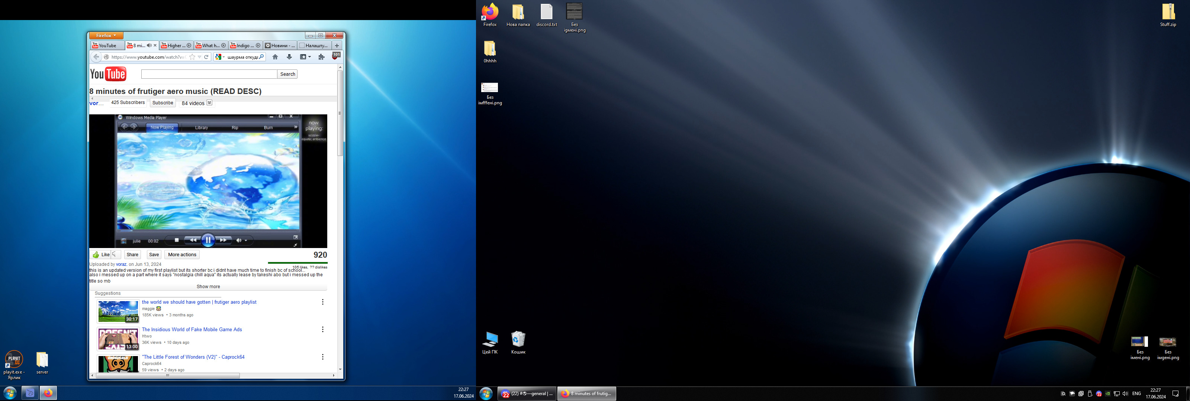1190x401 pixels.
Task: Expand the 84 videos dropdown arrow
Action: point(209,102)
